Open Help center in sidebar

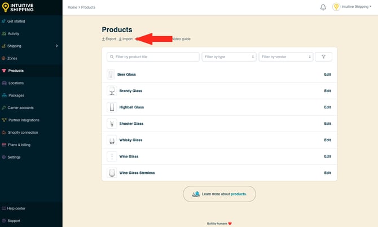pyautogui.click(x=16, y=208)
